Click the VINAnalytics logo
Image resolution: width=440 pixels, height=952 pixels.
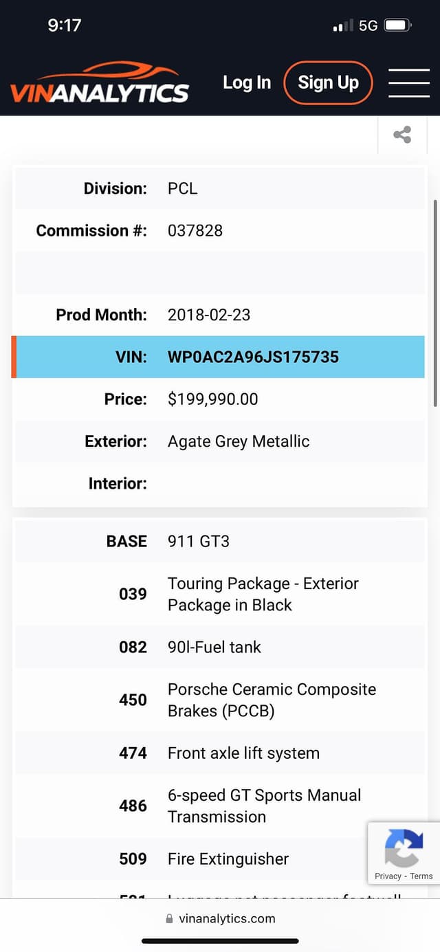pos(100,83)
